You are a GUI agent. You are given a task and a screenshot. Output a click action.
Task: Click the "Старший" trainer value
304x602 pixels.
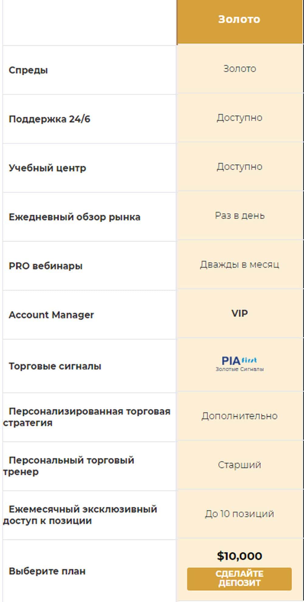[240, 465]
